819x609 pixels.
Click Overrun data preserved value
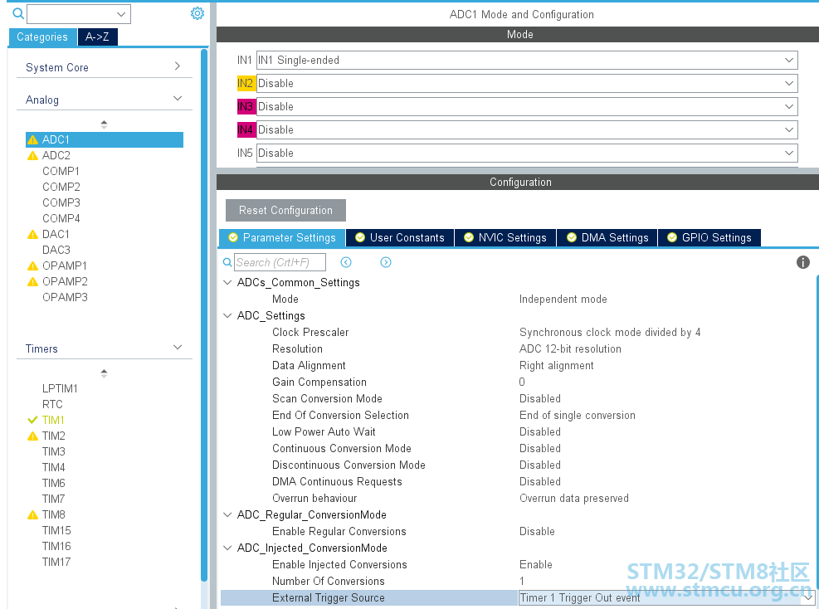tap(574, 499)
